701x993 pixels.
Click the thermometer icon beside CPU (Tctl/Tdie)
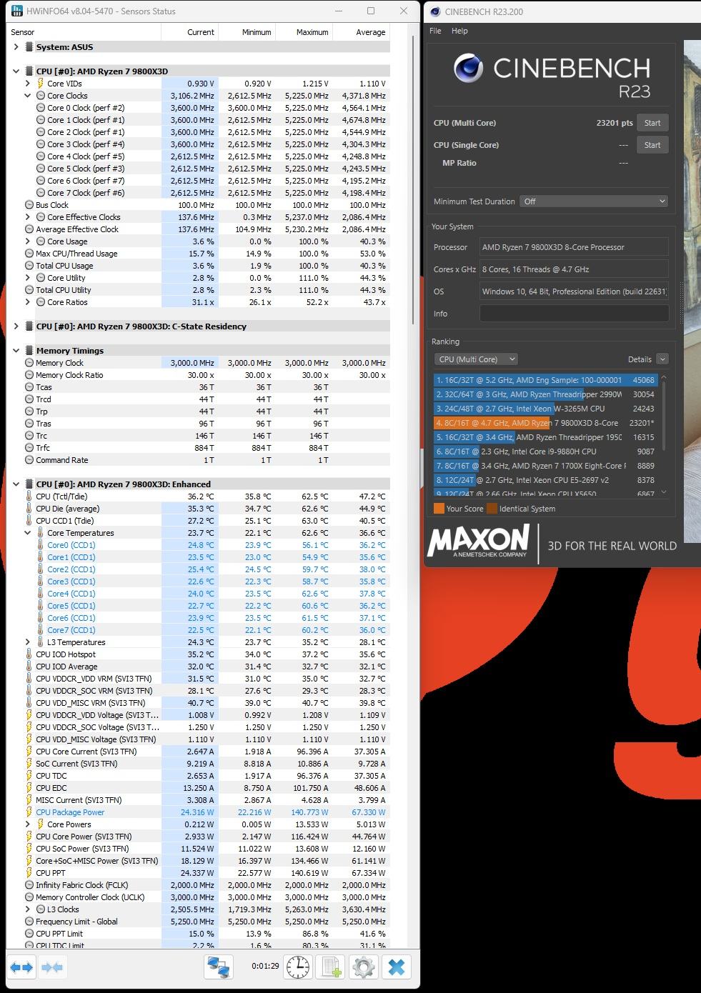point(29,496)
